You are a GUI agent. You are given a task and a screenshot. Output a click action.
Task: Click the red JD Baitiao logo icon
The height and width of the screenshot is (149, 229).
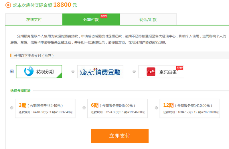[x=151, y=72]
